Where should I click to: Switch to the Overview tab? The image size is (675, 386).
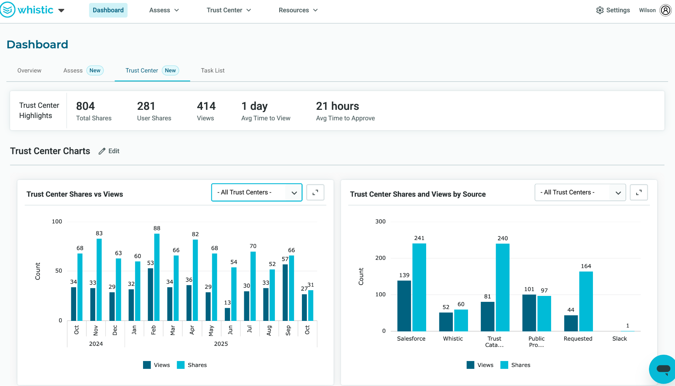click(29, 70)
